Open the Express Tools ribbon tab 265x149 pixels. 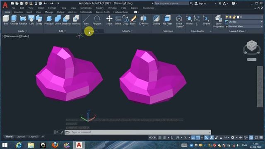pyautogui.click(x=103, y=12)
